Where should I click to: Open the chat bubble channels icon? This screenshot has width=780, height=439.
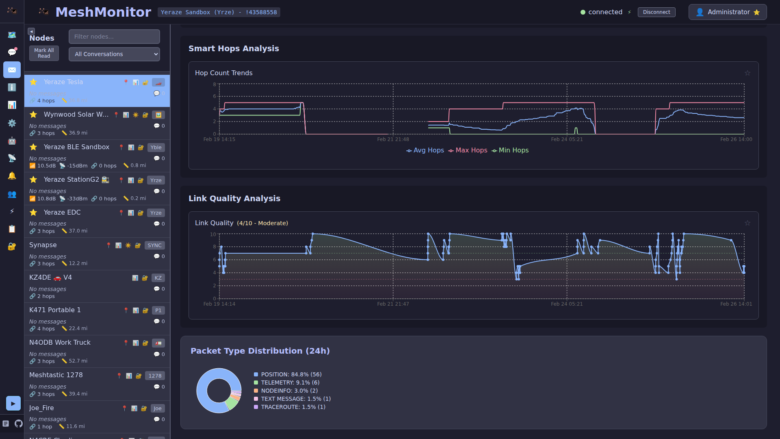12,52
